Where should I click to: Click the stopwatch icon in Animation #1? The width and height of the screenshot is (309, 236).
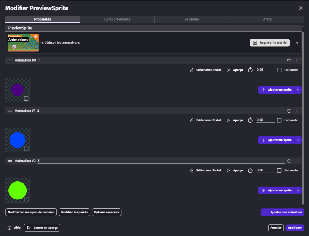pos(250,120)
